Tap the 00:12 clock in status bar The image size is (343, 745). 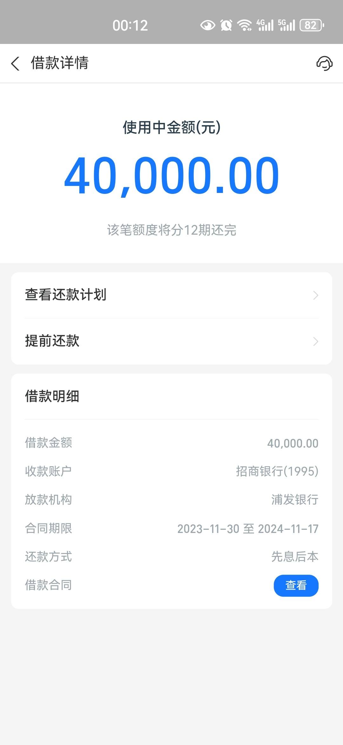click(x=130, y=25)
